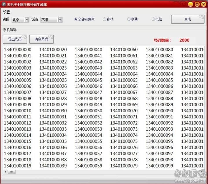This screenshot has height=184, width=208.
Task: Click the left arrow of the horizontal scrollbar
Action: (x=5, y=172)
